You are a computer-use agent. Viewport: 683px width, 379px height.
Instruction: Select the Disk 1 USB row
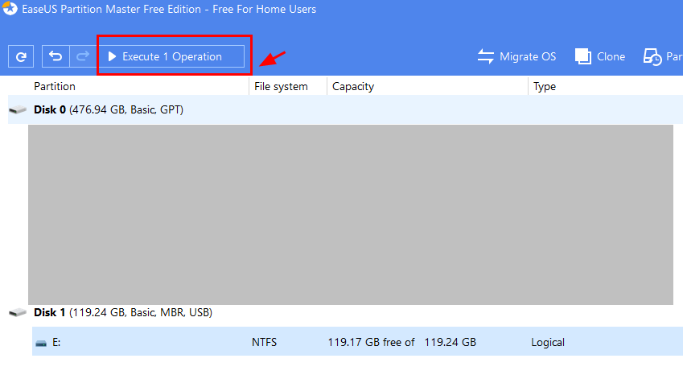(345, 312)
